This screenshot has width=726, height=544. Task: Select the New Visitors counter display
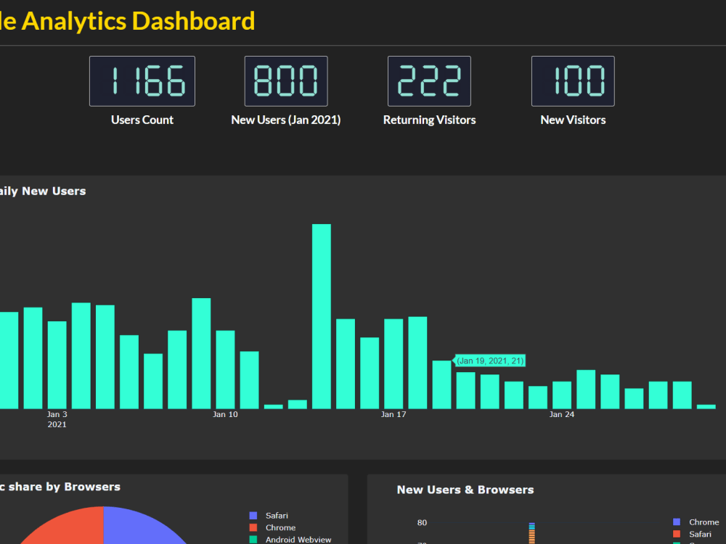[x=573, y=81]
